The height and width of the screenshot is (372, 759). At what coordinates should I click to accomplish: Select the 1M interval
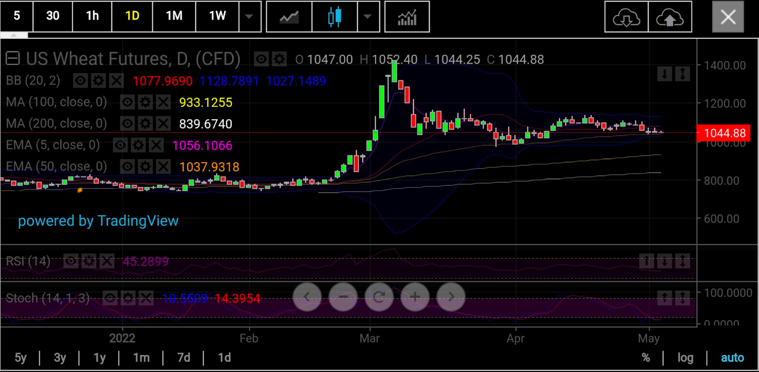click(x=174, y=16)
